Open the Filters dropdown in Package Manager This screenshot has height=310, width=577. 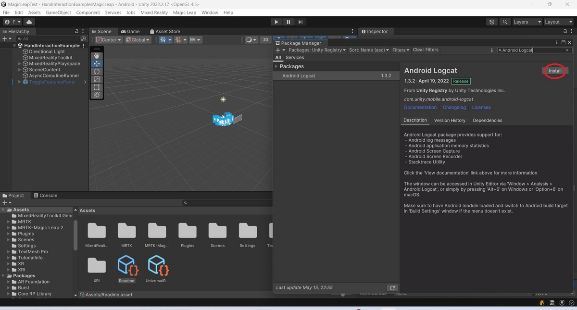tap(401, 50)
